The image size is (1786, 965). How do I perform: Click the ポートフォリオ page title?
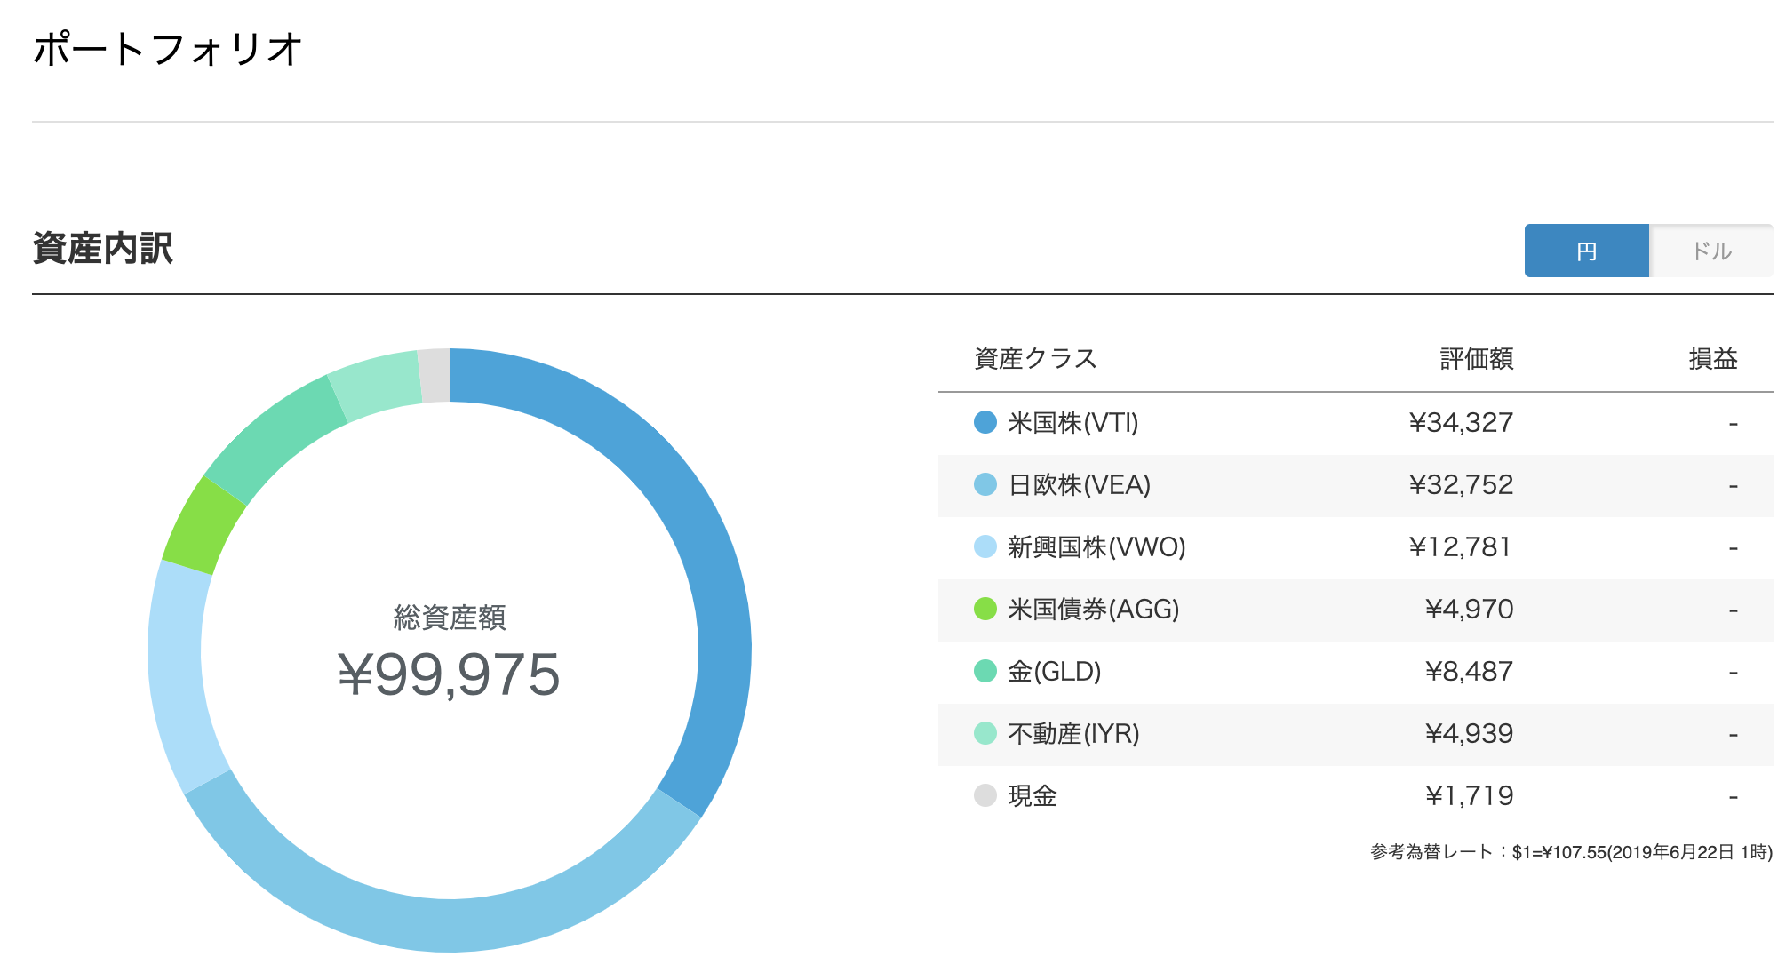coord(168,49)
